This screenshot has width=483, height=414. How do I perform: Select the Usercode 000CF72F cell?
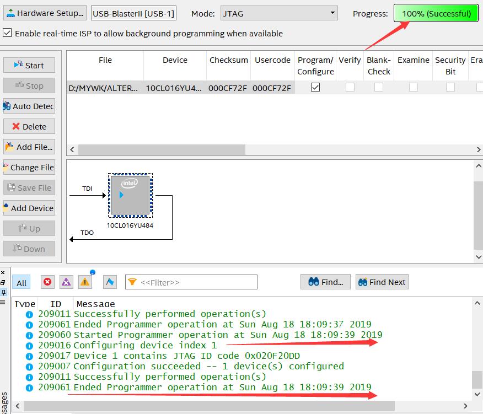272,88
